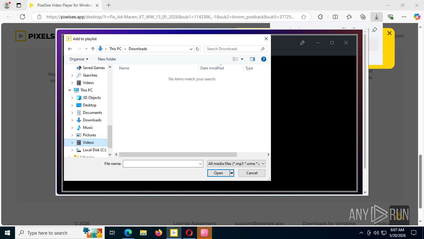The height and width of the screenshot is (239, 424).
Task: Toggle Edge split screen icon
Action: [x=335, y=17]
